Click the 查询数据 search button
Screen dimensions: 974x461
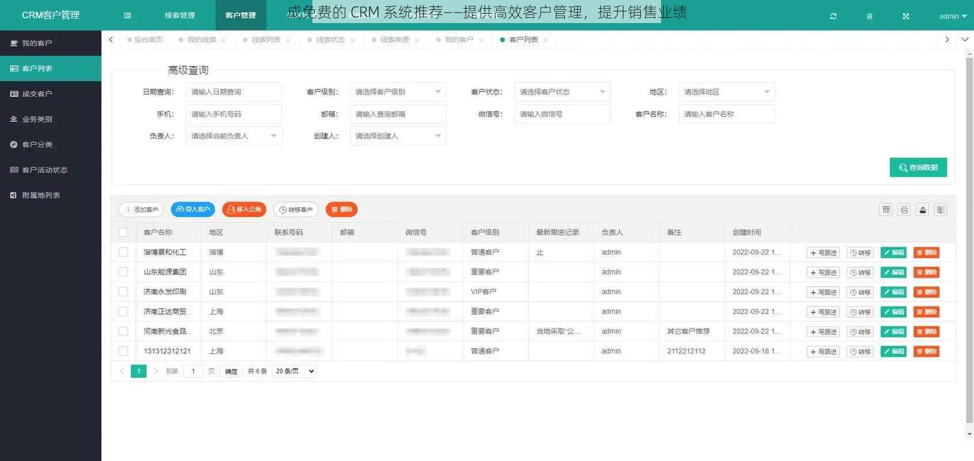tap(918, 168)
